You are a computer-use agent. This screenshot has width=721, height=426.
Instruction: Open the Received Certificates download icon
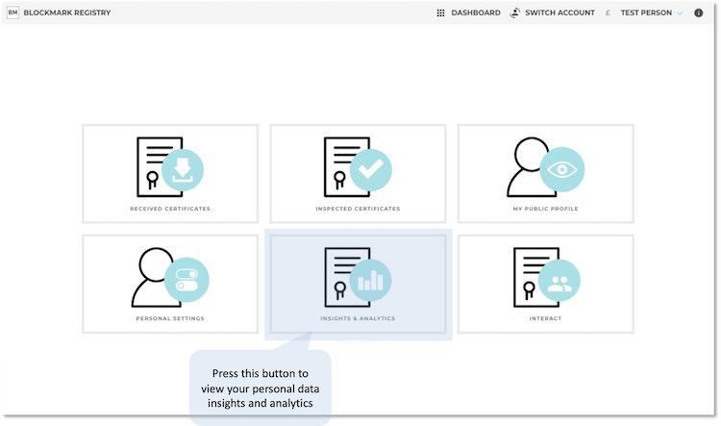(183, 170)
